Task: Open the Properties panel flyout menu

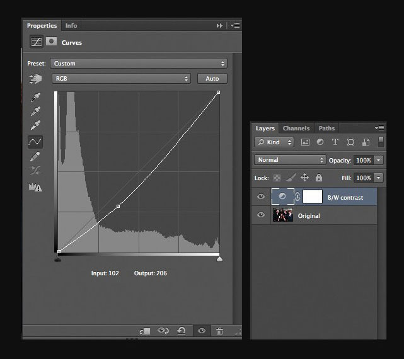Action: click(x=235, y=25)
